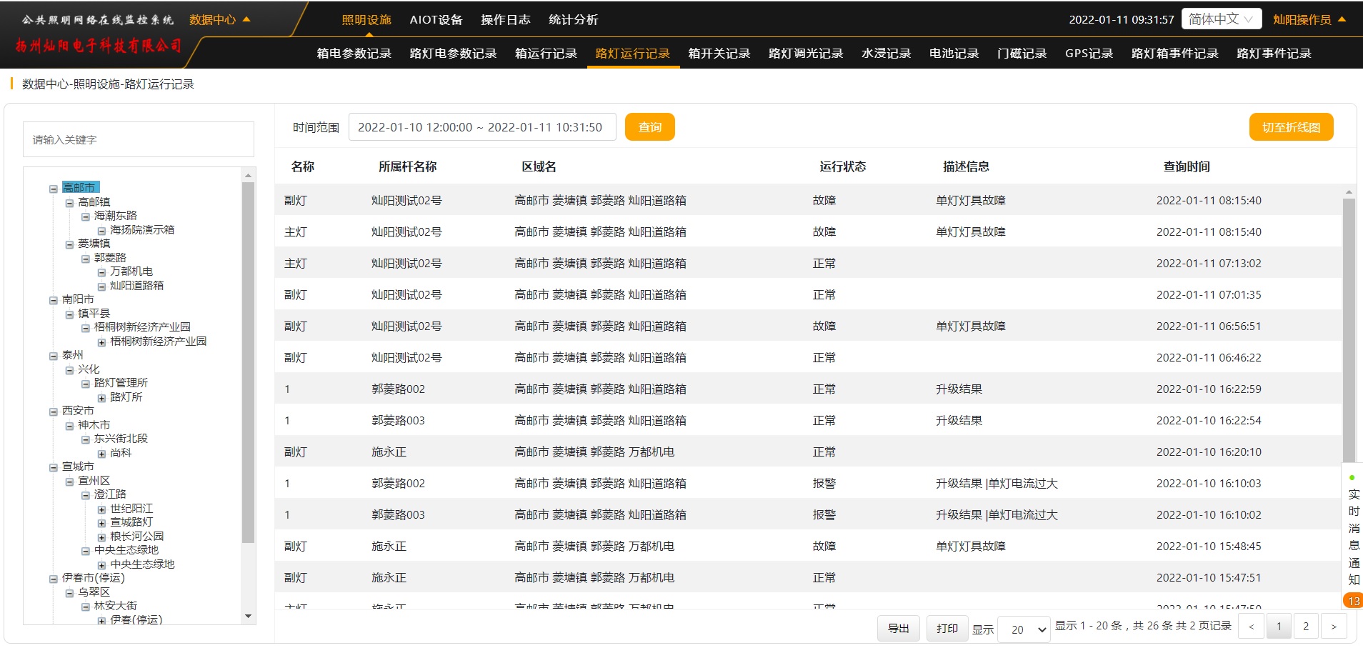
Task: Open the page size 20 dropdown
Action: 1024,629
